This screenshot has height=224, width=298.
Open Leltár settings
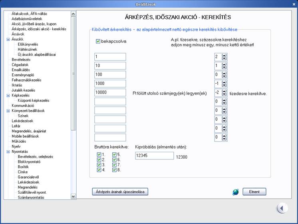tap(16, 126)
